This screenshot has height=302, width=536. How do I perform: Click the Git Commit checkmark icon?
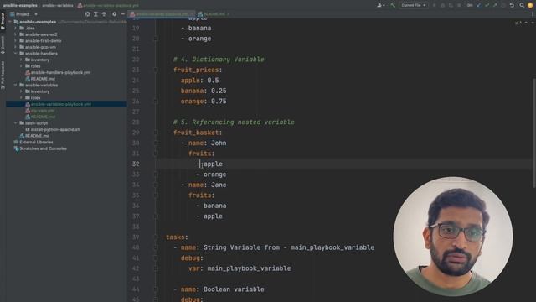point(487,5)
